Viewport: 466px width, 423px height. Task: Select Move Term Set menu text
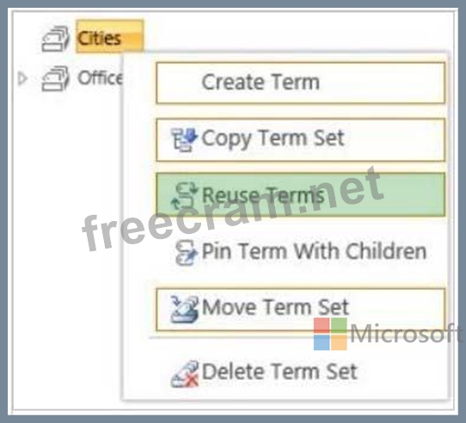point(275,307)
